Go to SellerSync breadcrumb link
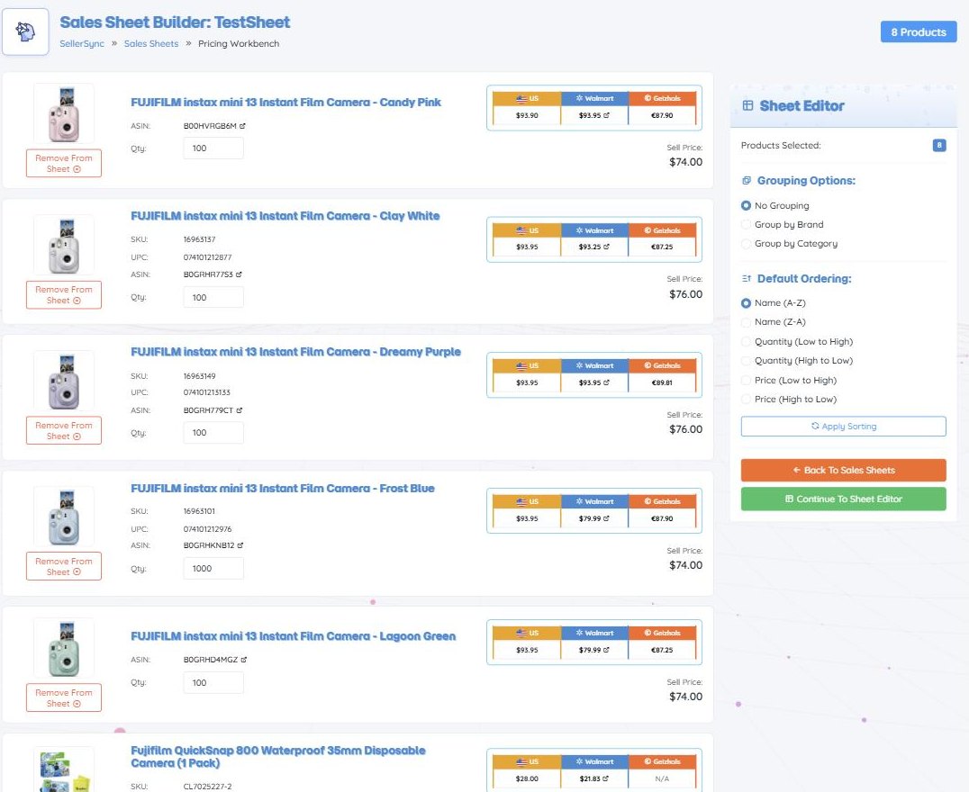The height and width of the screenshot is (792, 969). 82,44
